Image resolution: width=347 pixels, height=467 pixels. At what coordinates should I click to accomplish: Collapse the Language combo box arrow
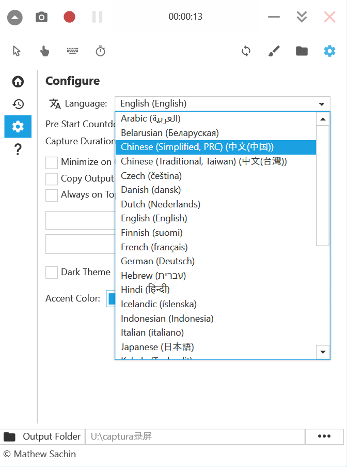click(x=322, y=104)
